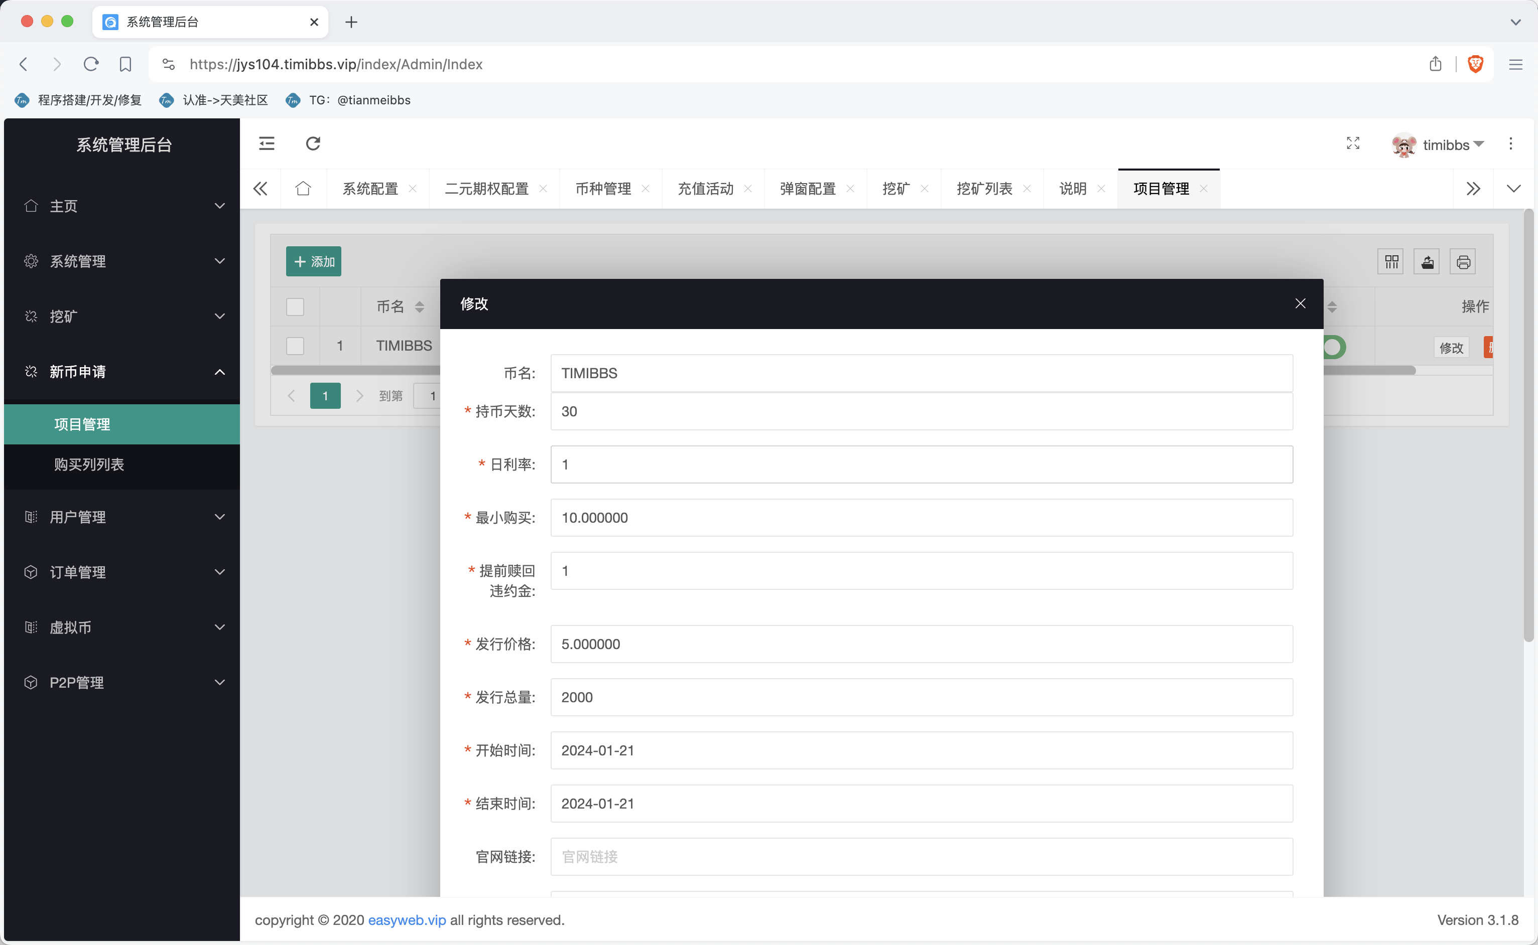
Task: Close the 弹窗配置 tab
Action: 850,189
